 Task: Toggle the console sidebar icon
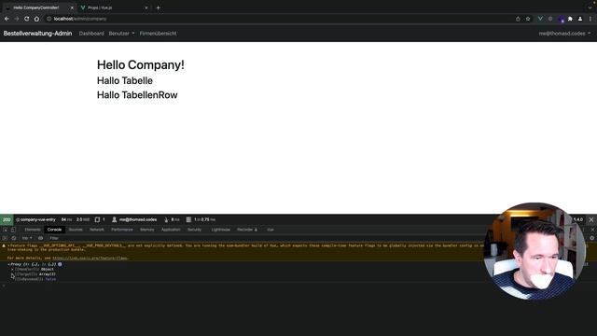pos(5,238)
